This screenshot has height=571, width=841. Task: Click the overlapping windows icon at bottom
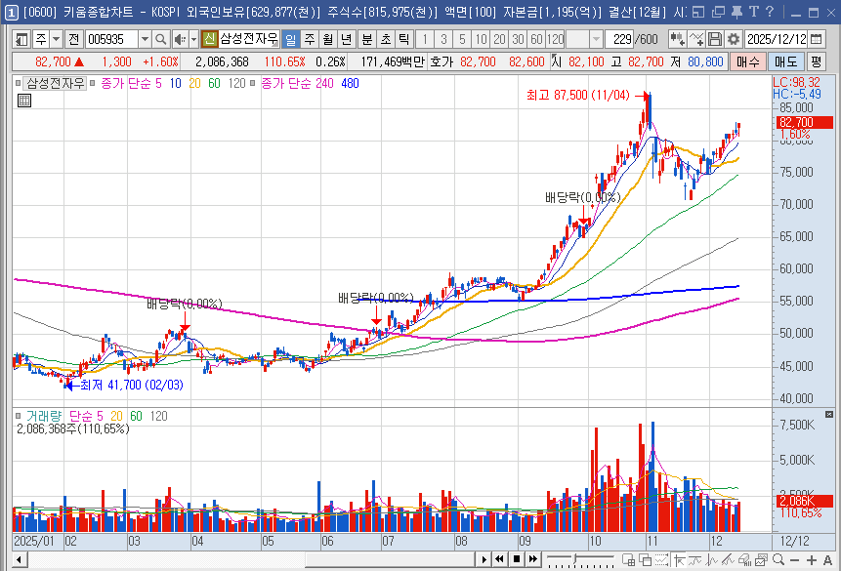(646, 559)
